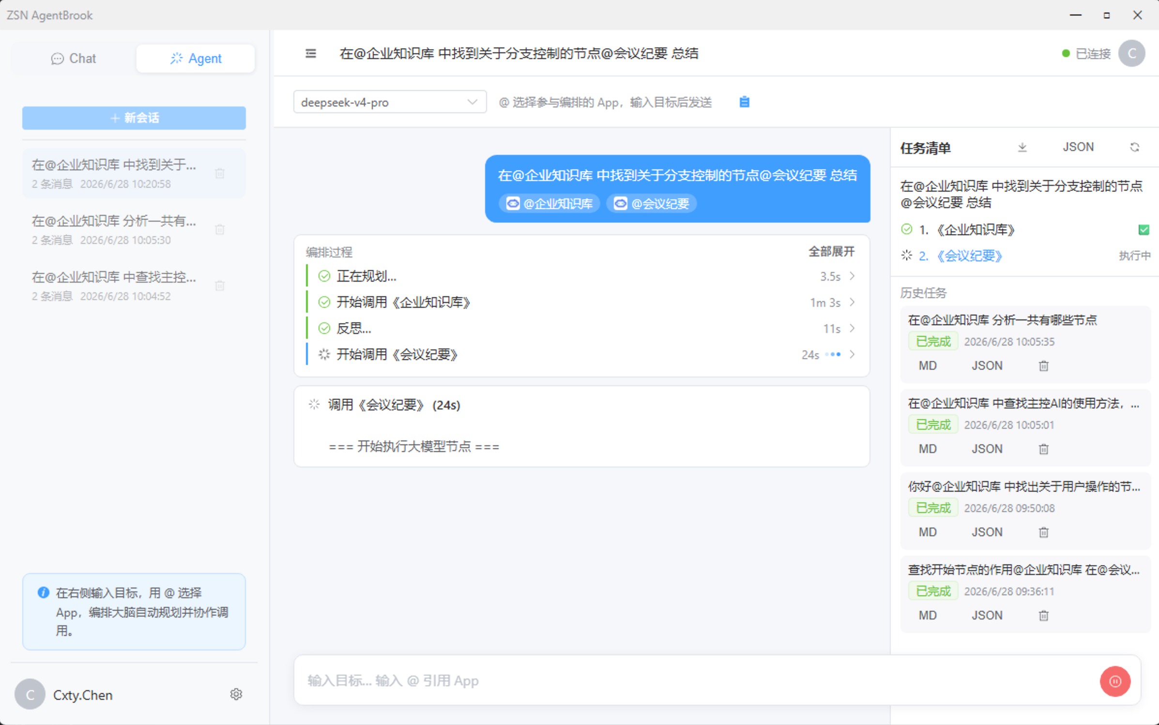The image size is (1159, 725).
Task: Click the 执行中 status label
Action: [x=1134, y=256]
